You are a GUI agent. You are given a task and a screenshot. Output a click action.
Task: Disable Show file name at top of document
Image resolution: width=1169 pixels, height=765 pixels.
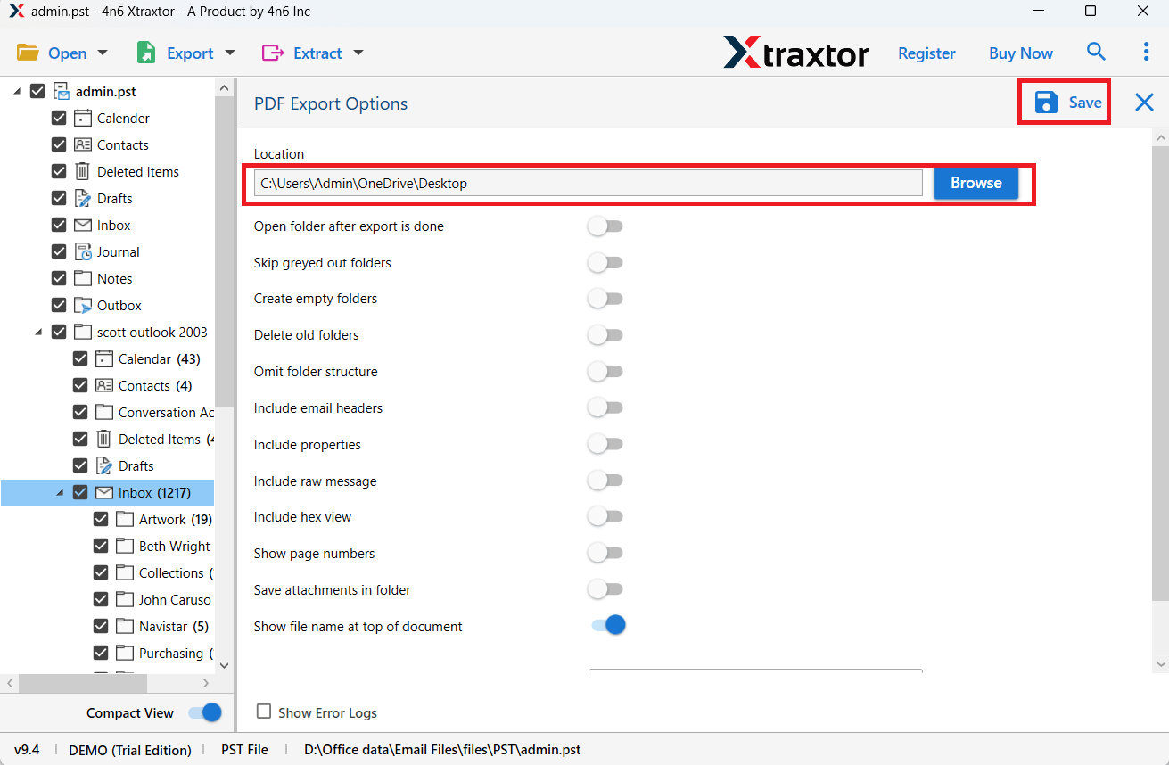tap(608, 626)
